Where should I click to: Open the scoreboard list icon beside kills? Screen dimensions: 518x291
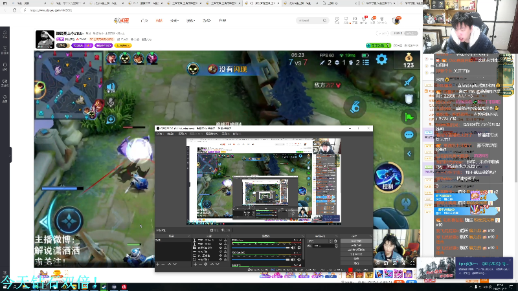click(x=366, y=62)
